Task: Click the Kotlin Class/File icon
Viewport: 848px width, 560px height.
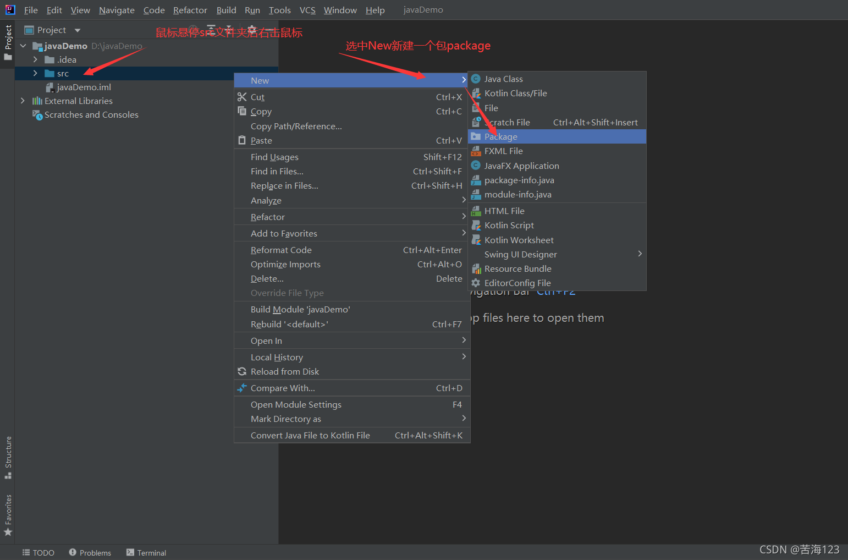Action: click(476, 94)
